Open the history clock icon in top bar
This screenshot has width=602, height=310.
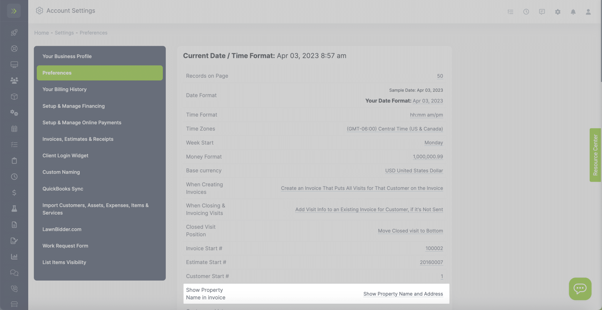526,12
